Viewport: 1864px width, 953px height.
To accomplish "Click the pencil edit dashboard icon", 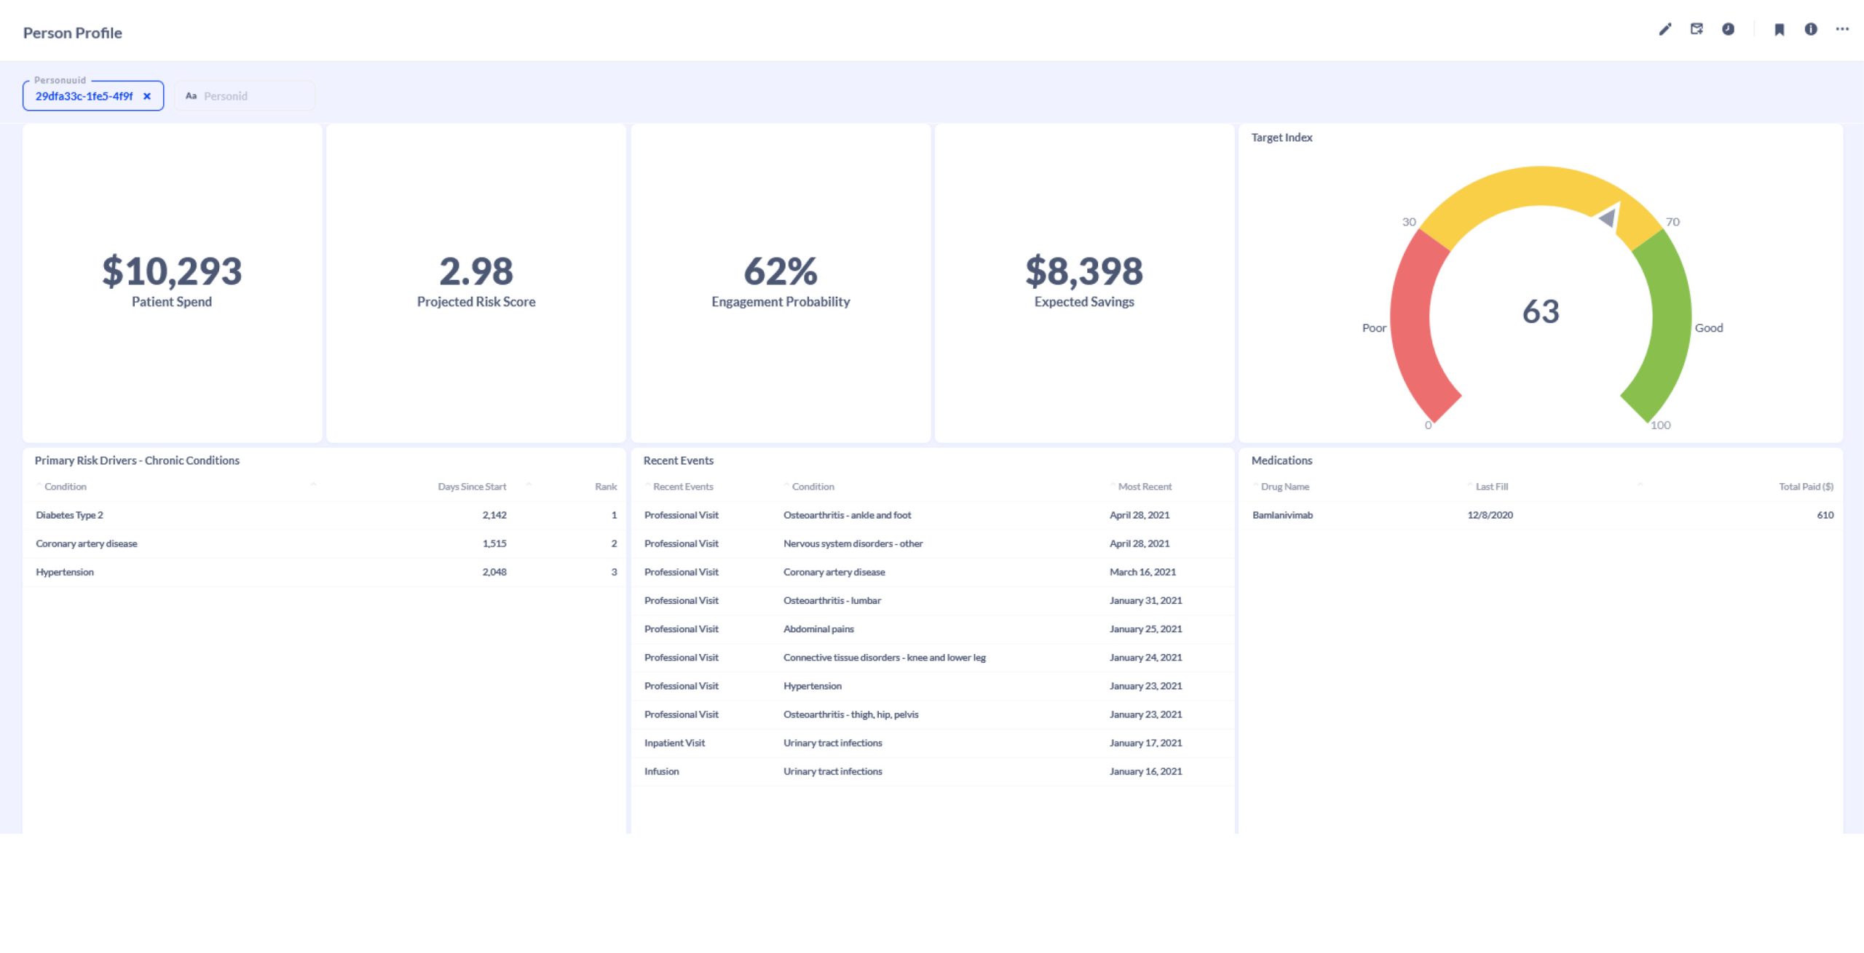I will (x=1665, y=29).
